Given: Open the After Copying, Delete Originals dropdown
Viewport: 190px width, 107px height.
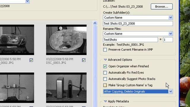Looking at the screenshot, I should coord(170,91).
